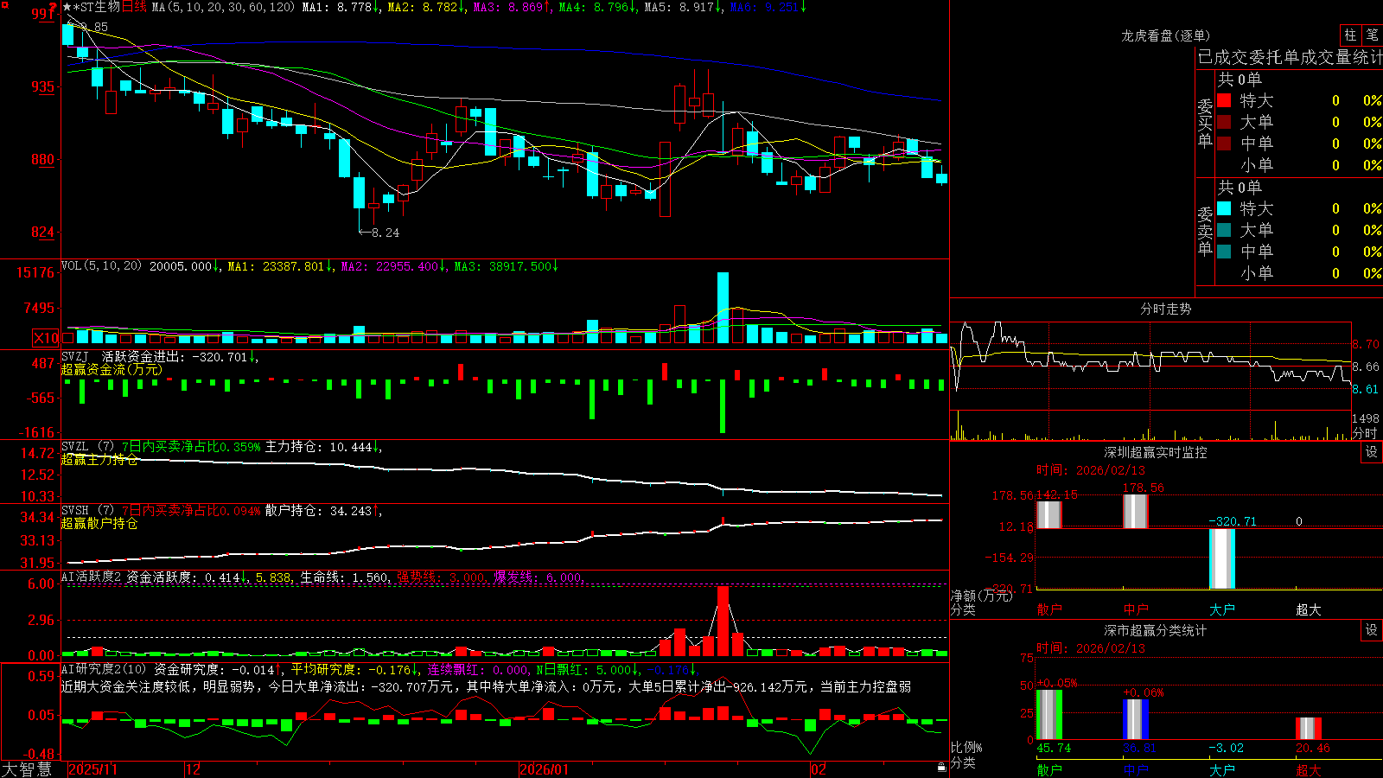The height and width of the screenshot is (778, 1383).
Task: Open MA(5,10,20,30,60,120) indicator parameters
Action: pos(223,7)
